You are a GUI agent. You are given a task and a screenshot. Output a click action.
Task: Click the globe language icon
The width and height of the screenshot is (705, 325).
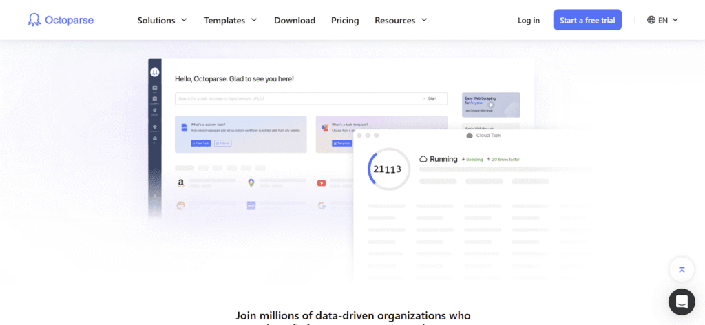coord(651,20)
